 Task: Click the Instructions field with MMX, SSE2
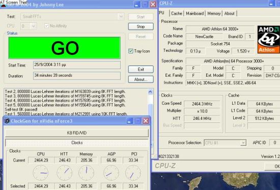[233, 83]
